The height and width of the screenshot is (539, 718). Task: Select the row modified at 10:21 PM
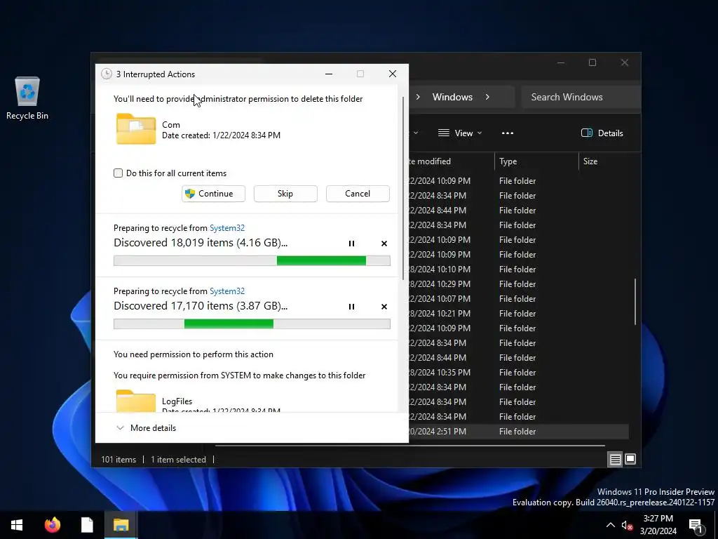517,314
